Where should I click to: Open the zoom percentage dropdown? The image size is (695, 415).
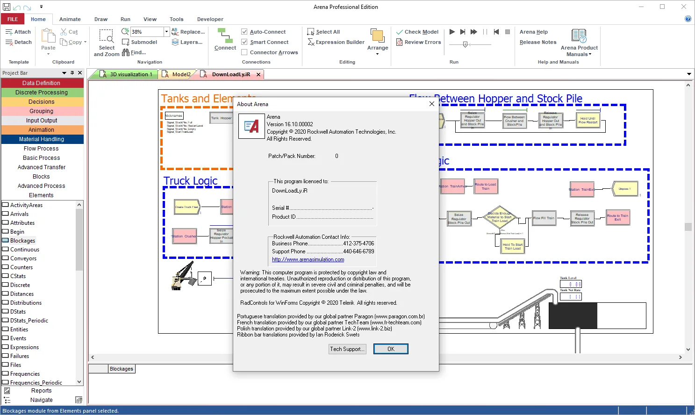(x=166, y=32)
